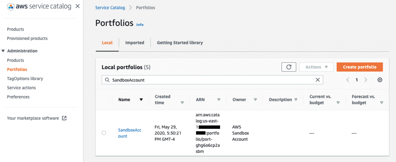
Task: Switch to the Imported tab
Action: (x=135, y=43)
